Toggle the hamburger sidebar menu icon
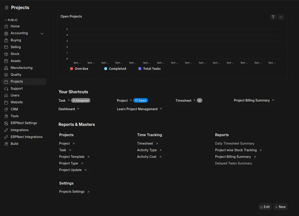Screen dimensions: 299x216 [7, 7]
